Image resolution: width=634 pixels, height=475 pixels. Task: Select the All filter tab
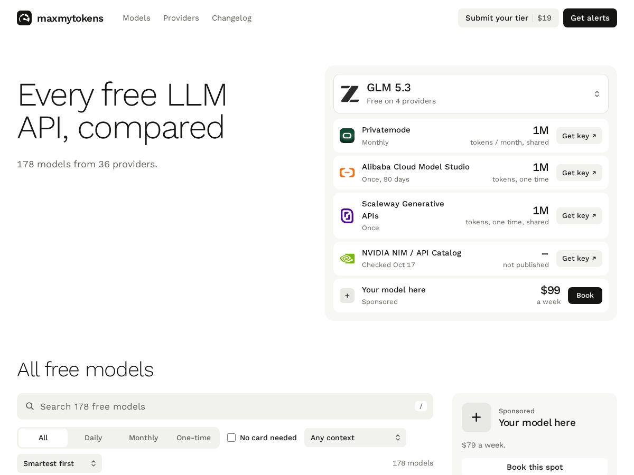pyautogui.click(x=43, y=438)
